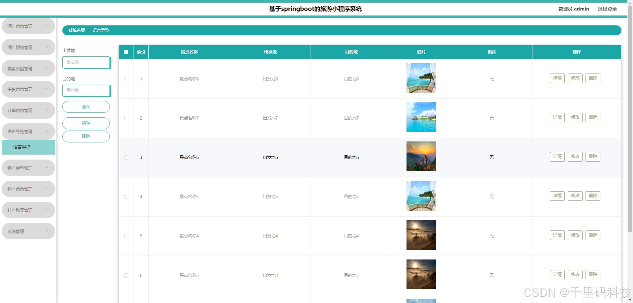Click 删除 for row 景点名称5
Image resolution: width=633 pixels, height=303 pixels.
click(593, 196)
